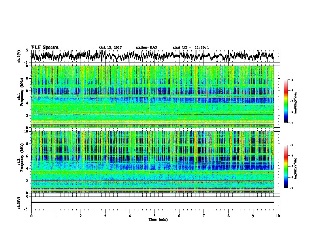Viewport: 313px width, 242px height.
Task: Click the thick black ch.3 signal line
Action: 152,202
